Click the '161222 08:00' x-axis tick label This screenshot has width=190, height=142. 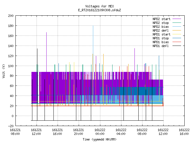(142, 132)
